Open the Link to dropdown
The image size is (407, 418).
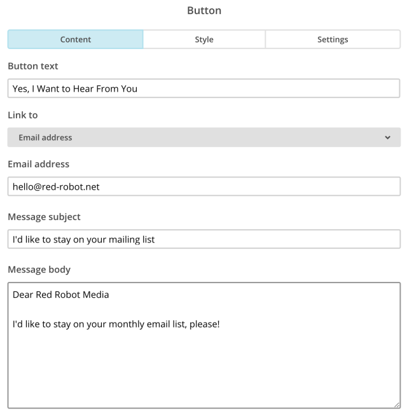[204, 137]
